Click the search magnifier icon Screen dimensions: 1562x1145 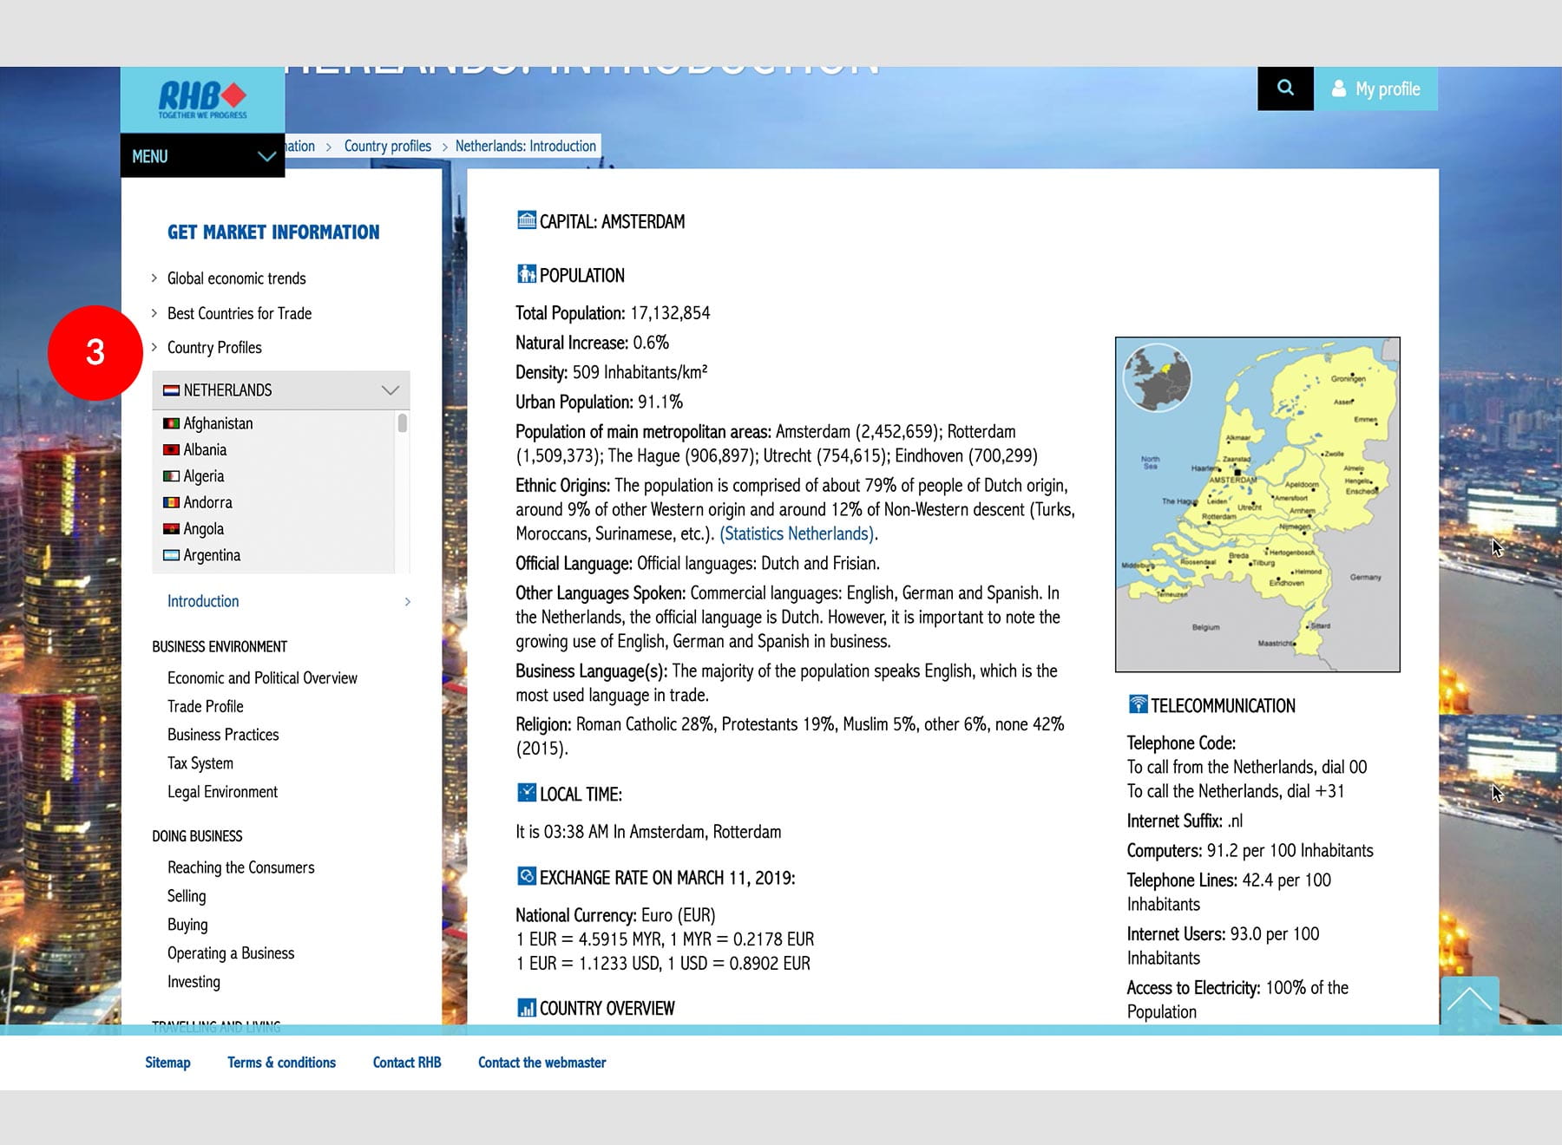[x=1285, y=88]
